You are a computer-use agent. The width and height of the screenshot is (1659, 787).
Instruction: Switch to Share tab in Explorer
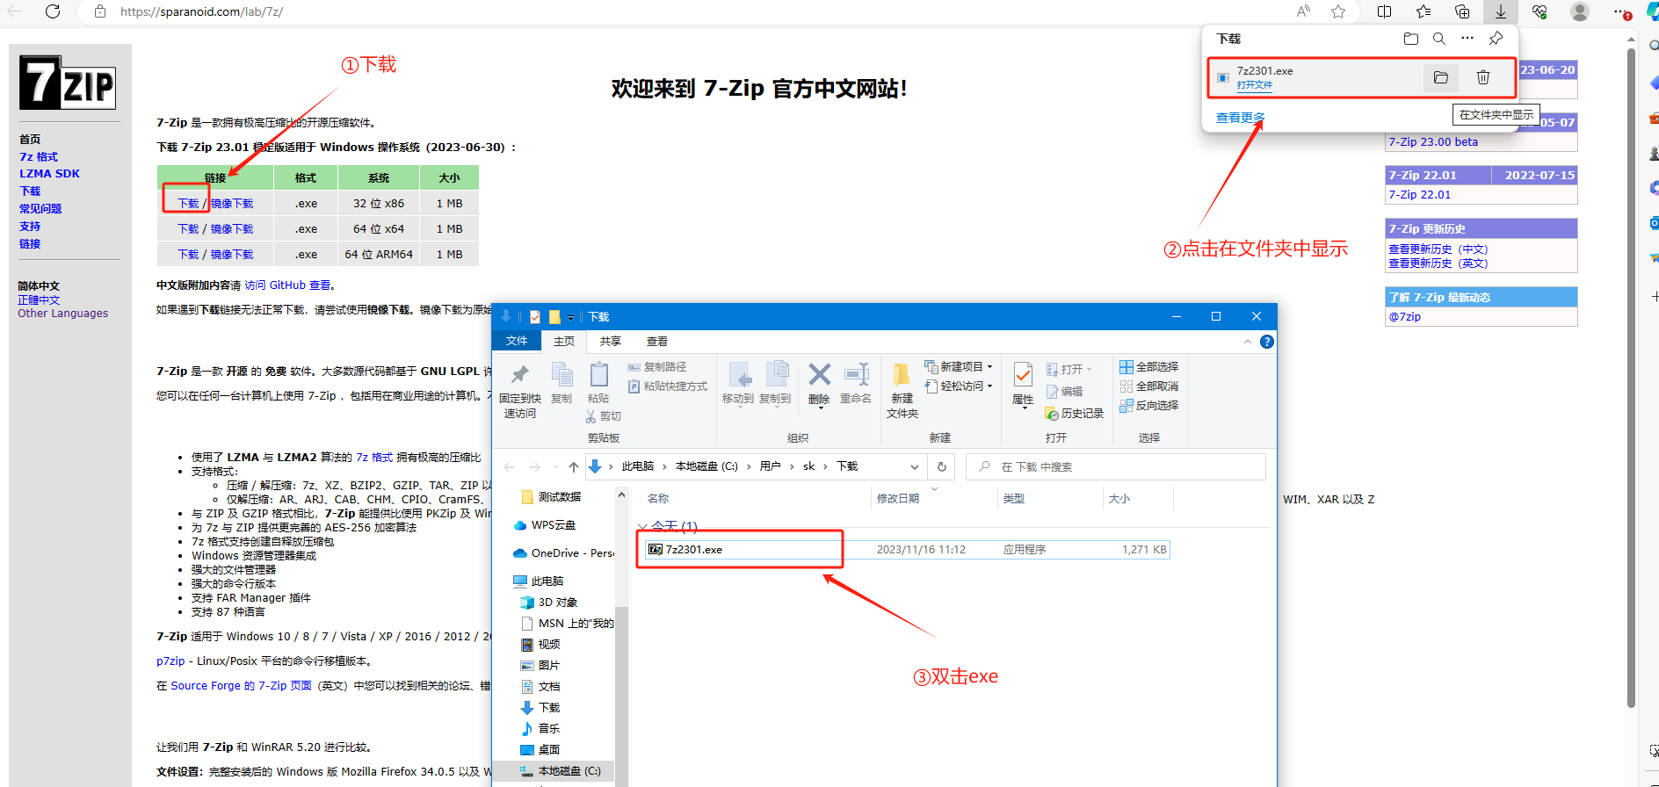(610, 341)
